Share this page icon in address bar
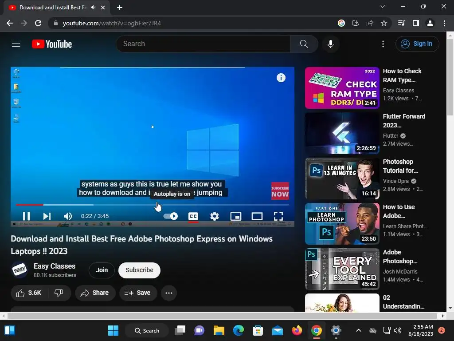 coord(370,23)
